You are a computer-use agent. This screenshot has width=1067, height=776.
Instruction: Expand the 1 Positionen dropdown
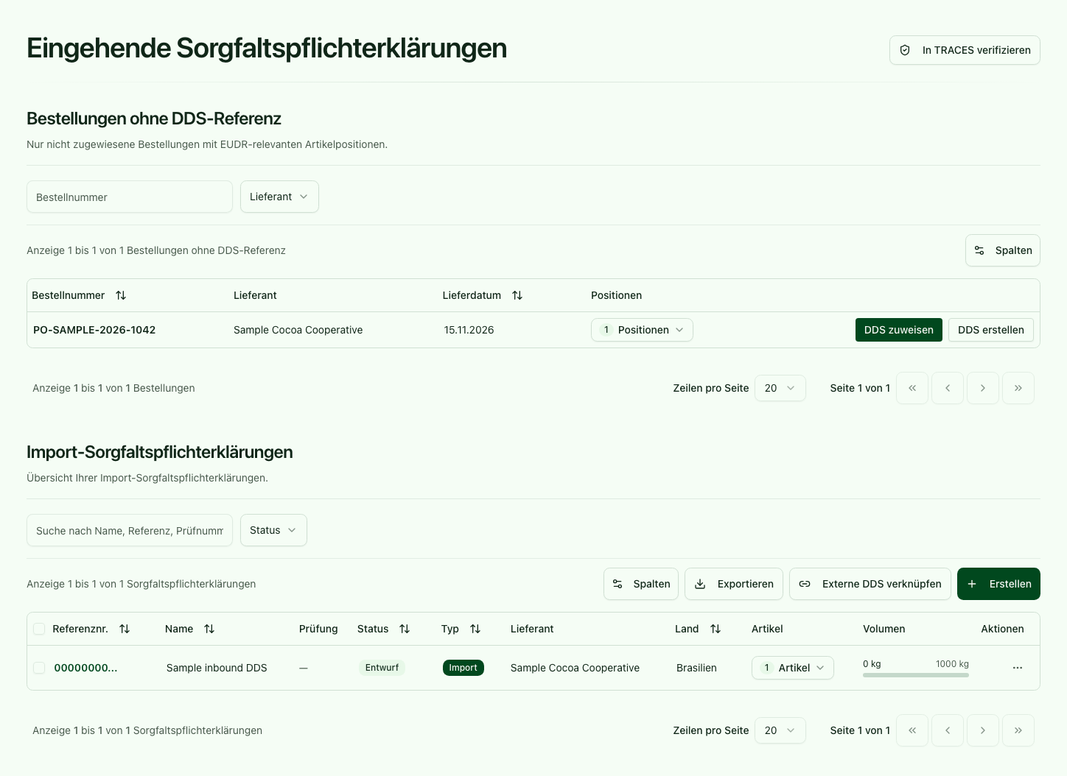642,330
